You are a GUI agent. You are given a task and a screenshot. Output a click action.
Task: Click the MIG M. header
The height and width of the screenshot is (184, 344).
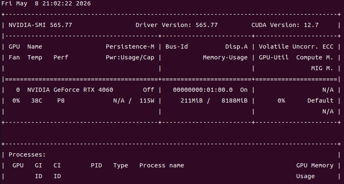click(x=322, y=68)
